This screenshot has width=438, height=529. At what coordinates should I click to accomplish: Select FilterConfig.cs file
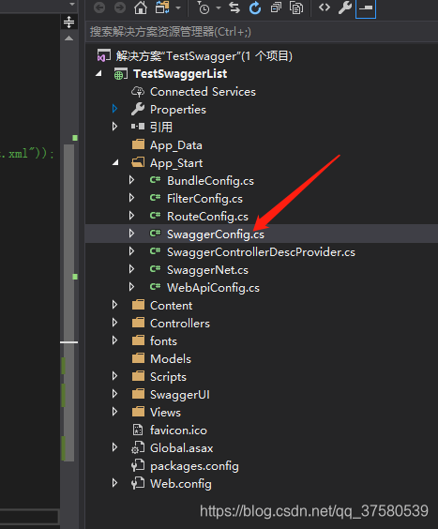click(x=204, y=199)
